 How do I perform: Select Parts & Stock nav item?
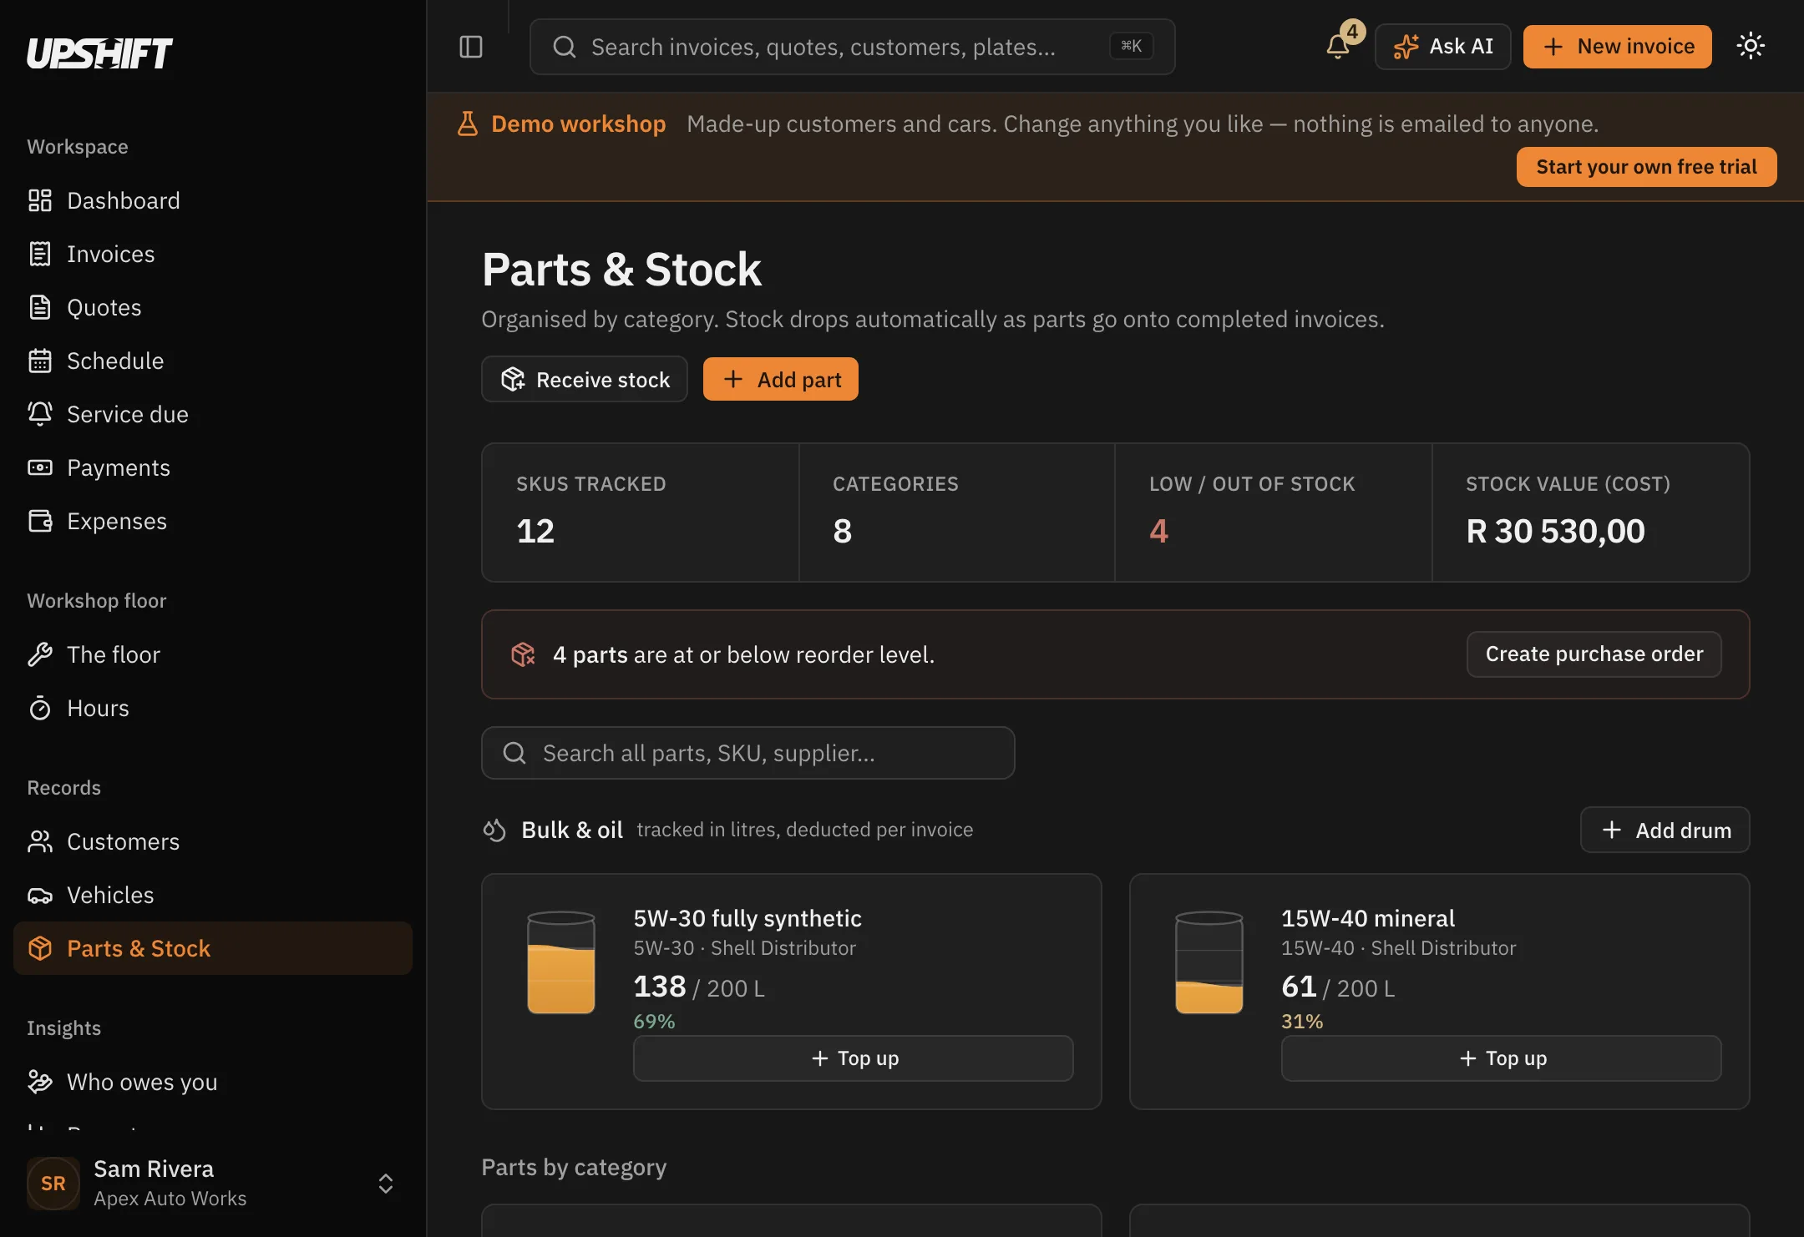(x=213, y=948)
